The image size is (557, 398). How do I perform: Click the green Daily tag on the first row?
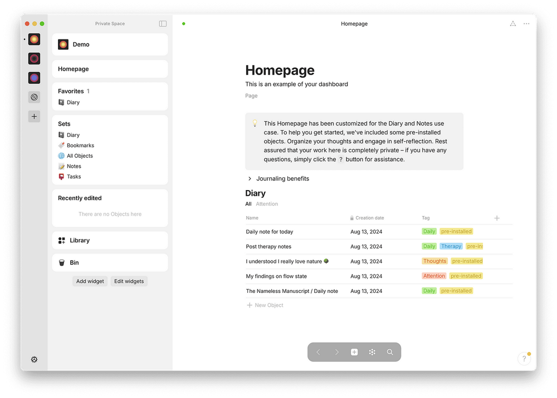(429, 231)
